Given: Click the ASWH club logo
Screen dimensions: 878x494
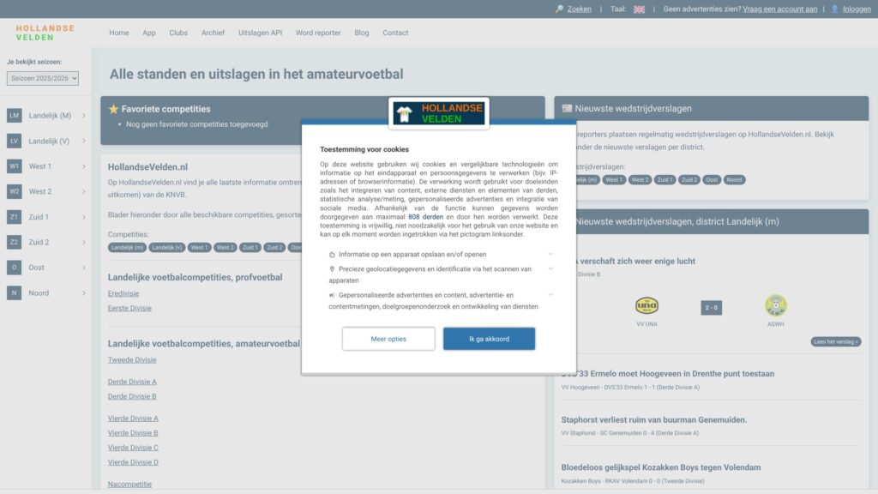Looking at the screenshot, I should click(775, 305).
